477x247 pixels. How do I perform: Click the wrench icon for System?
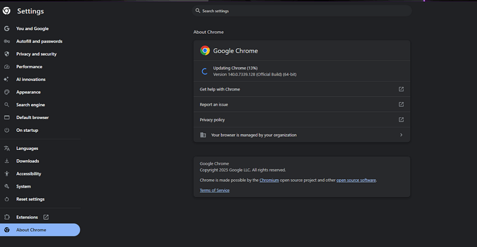point(7,186)
